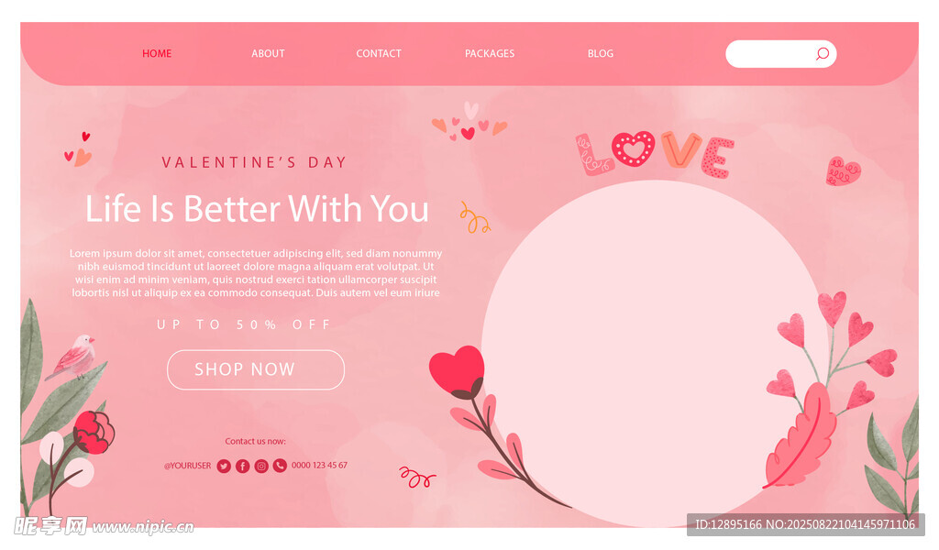Screen dimensions: 939x550
Task: Click the pink bird illustration
Action: pos(73,357)
